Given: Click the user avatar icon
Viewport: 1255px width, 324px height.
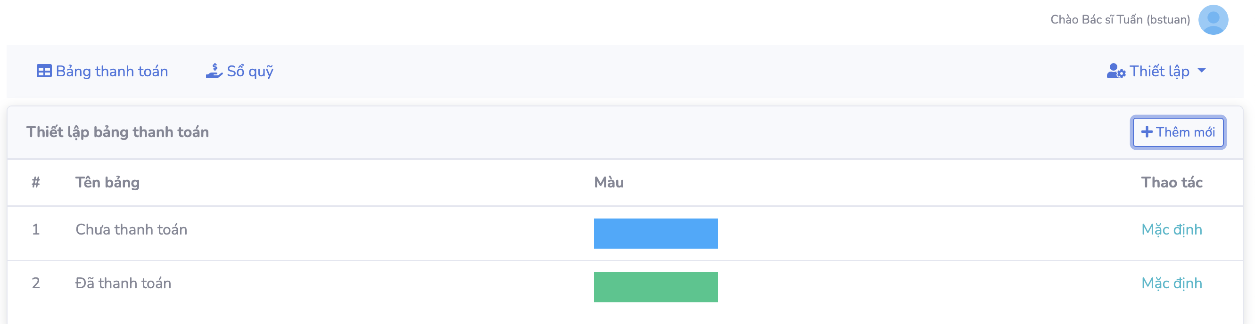Looking at the screenshot, I should click(x=1213, y=20).
